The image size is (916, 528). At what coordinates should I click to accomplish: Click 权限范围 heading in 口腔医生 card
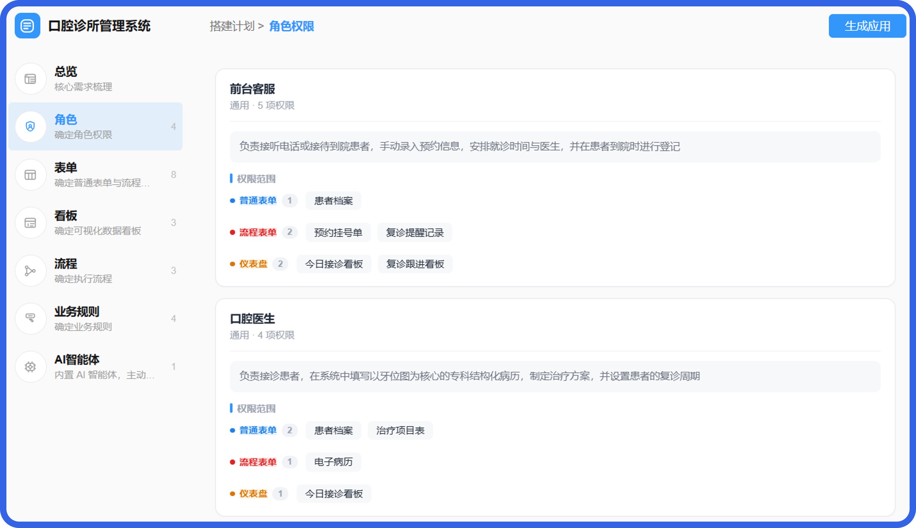[x=256, y=409]
